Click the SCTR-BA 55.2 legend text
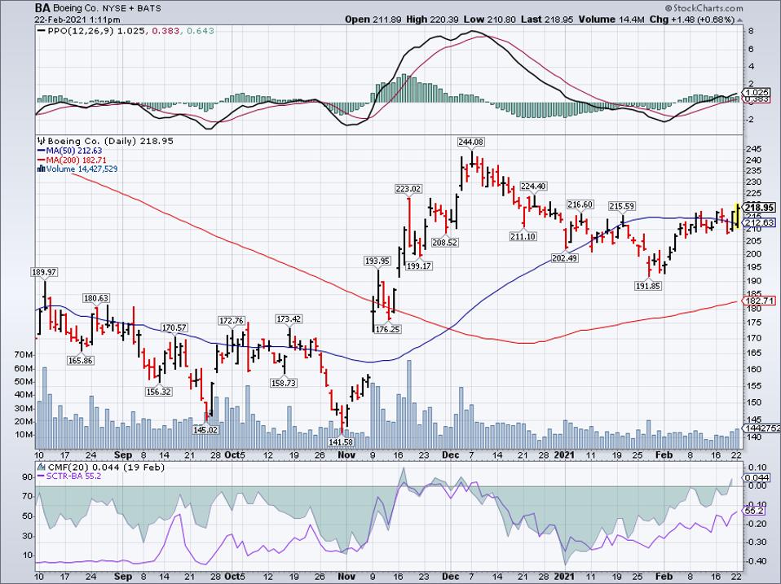781x584 pixels. pyautogui.click(x=74, y=476)
